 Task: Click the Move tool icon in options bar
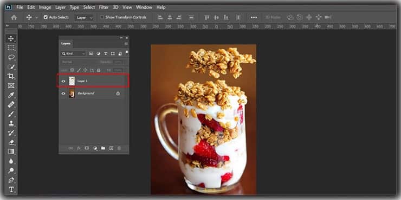(29, 17)
